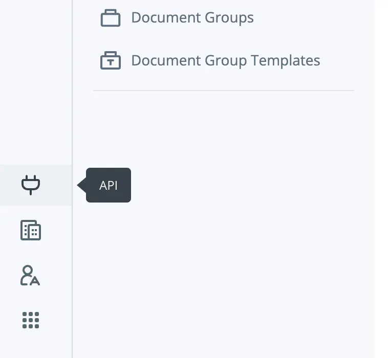This screenshot has height=358, width=388.
Task: Click the organization building icon
Action: [x=31, y=230]
